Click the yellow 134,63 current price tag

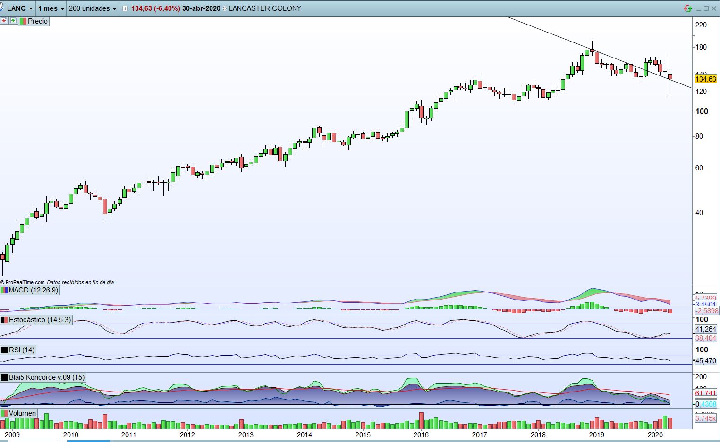pyautogui.click(x=706, y=79)
